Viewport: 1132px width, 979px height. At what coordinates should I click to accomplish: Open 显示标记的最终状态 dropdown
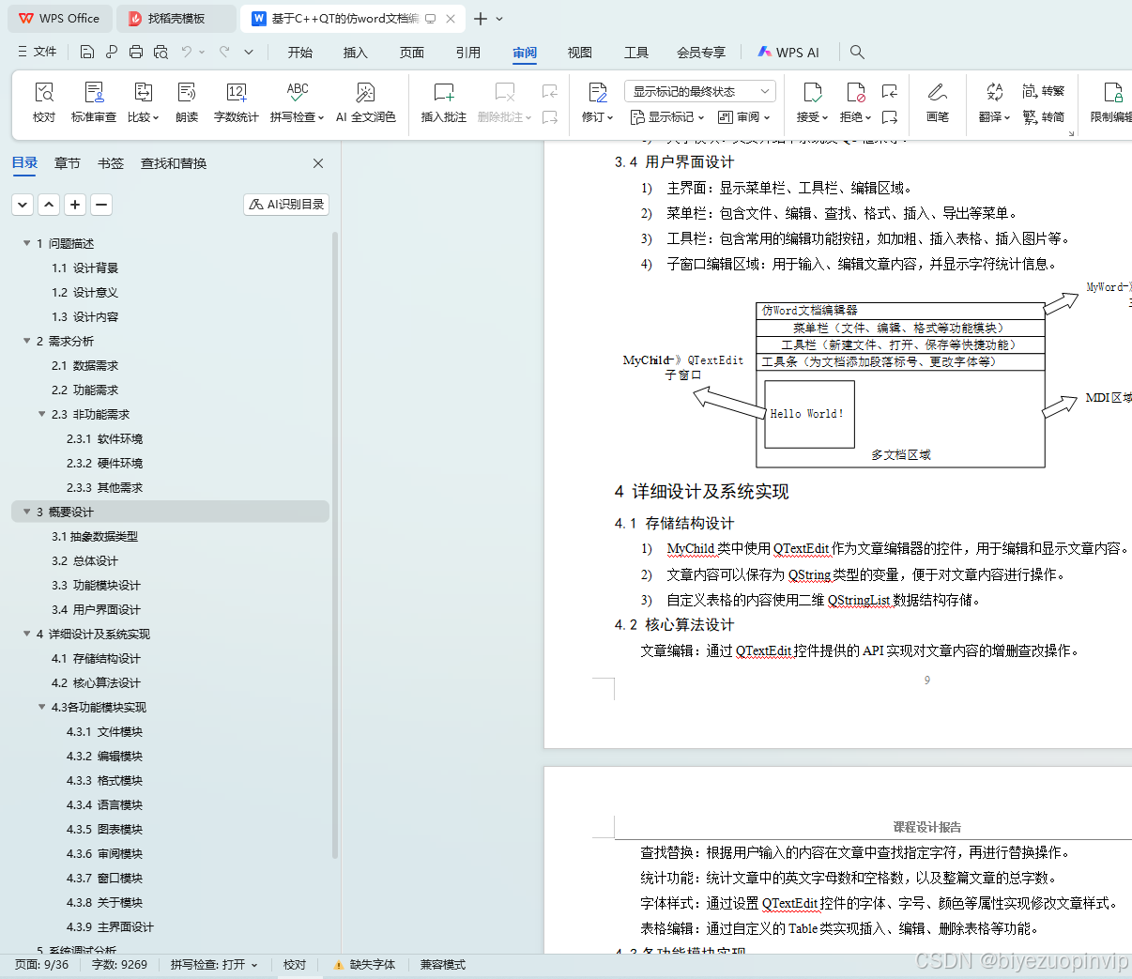point(700,91)
